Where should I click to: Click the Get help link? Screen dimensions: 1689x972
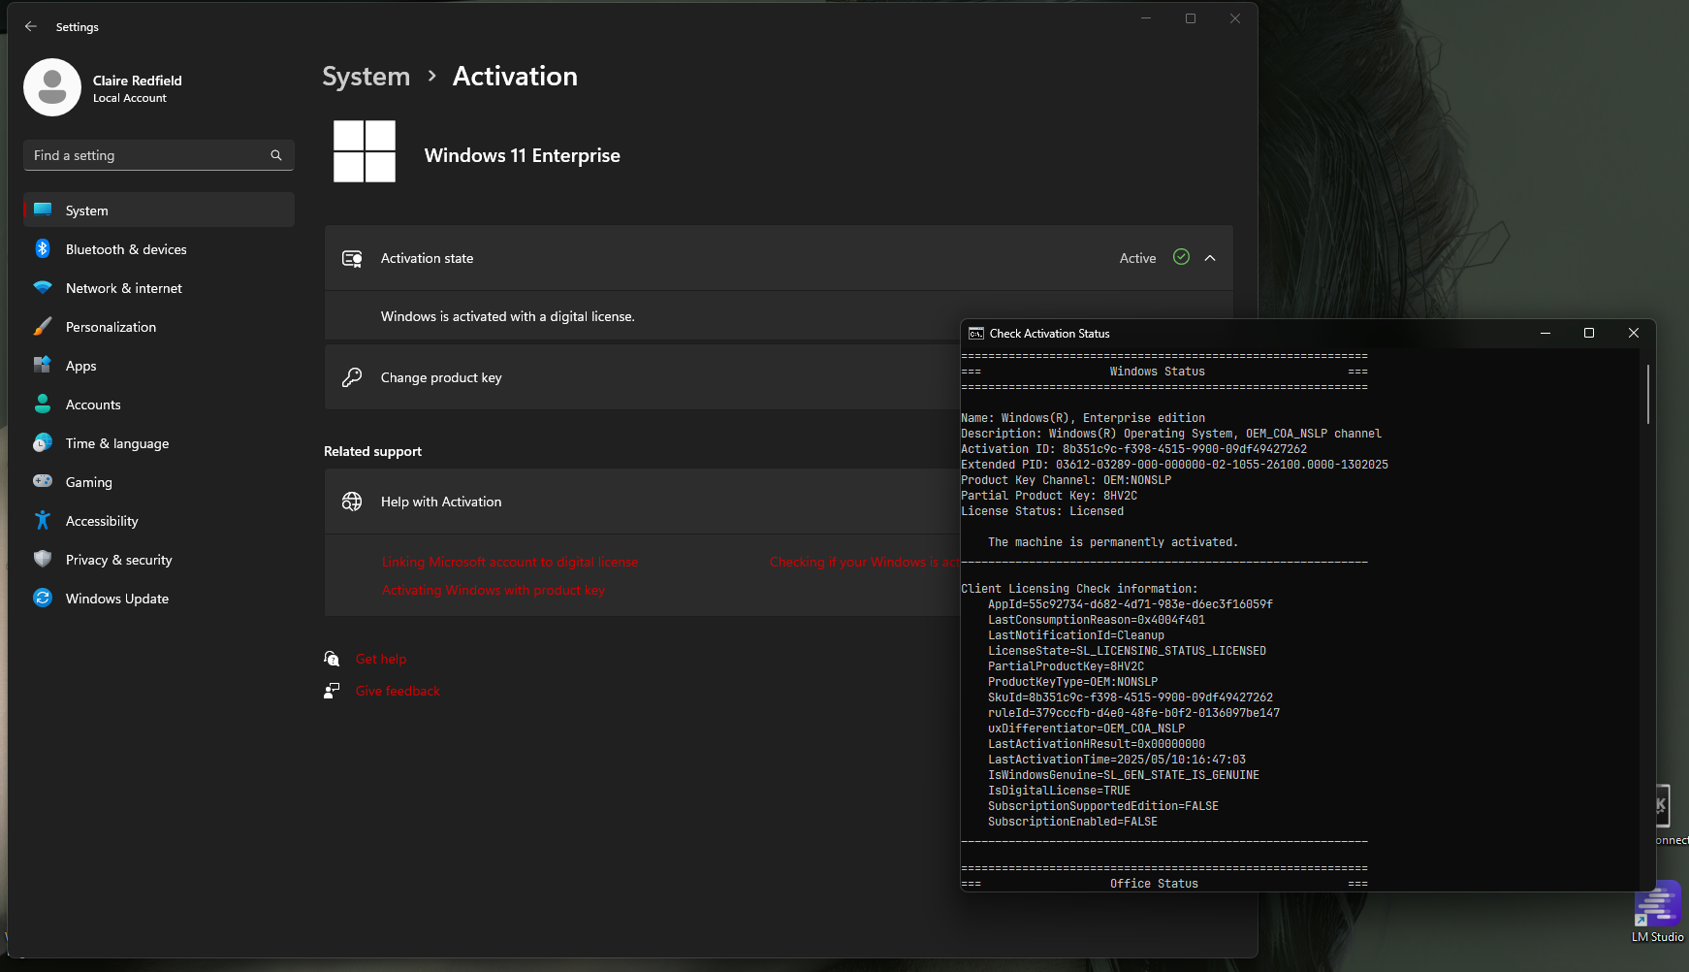pyautogui.click(x=381, y=659)
